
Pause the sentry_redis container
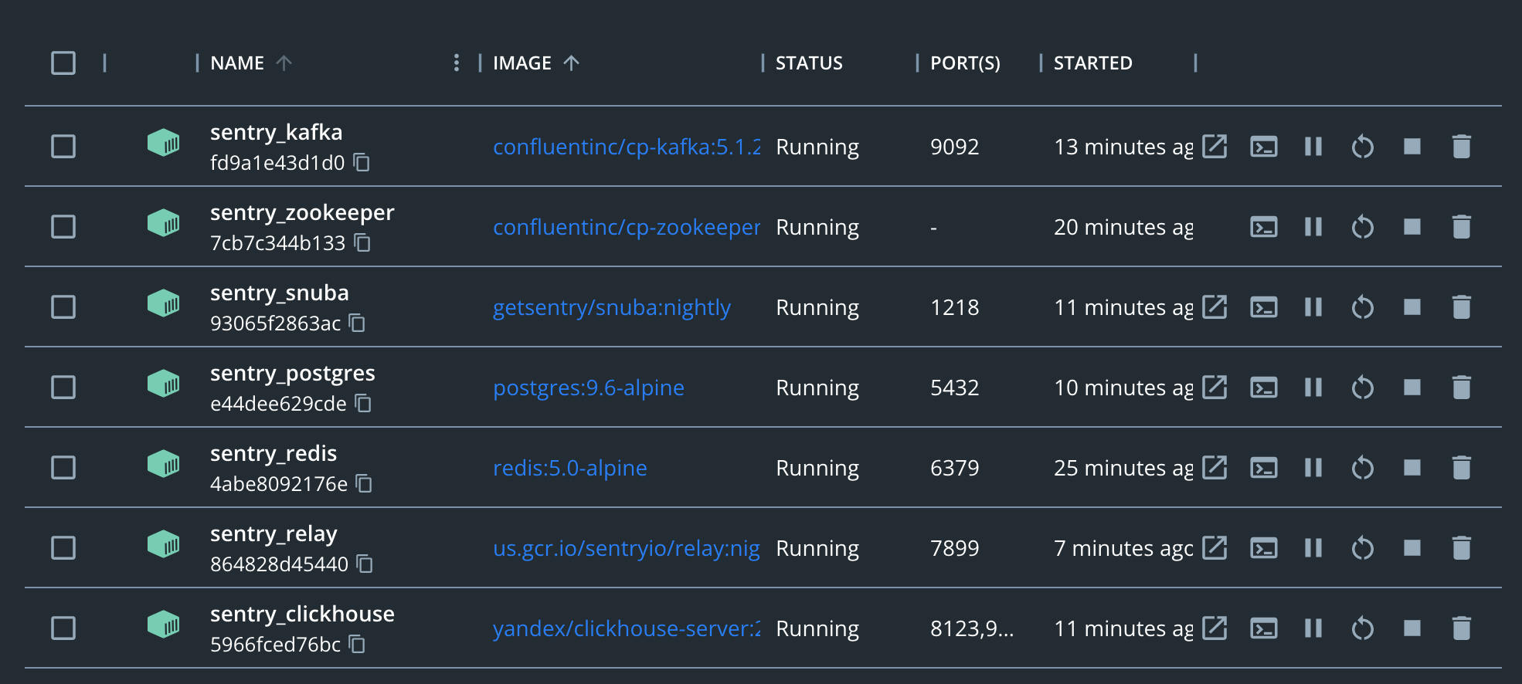pos(1313,467)
